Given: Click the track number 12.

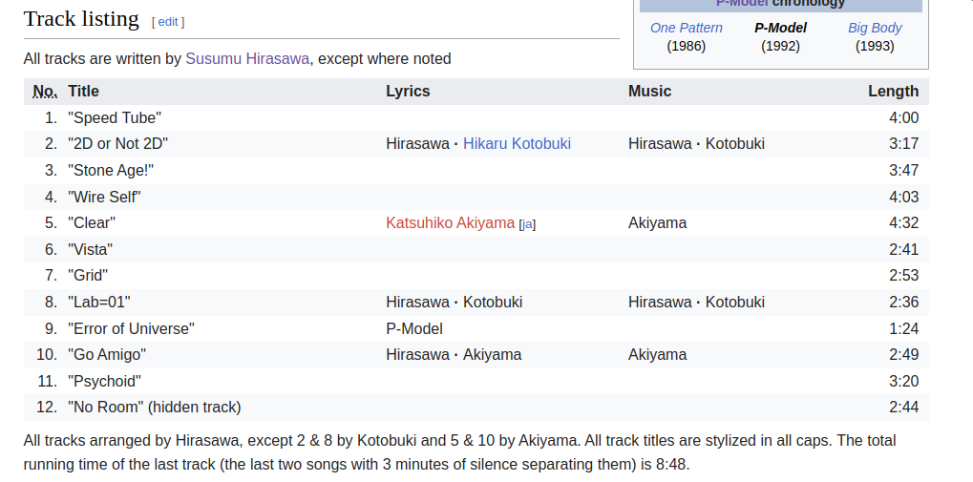Looking at the screenshot, I should pyautogui.click(x=47, y=408).
